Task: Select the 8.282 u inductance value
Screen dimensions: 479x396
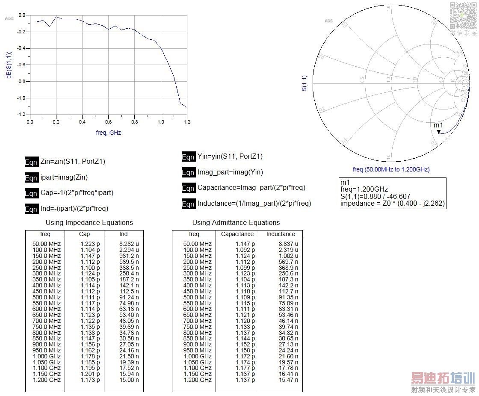Action: point(129,244)
